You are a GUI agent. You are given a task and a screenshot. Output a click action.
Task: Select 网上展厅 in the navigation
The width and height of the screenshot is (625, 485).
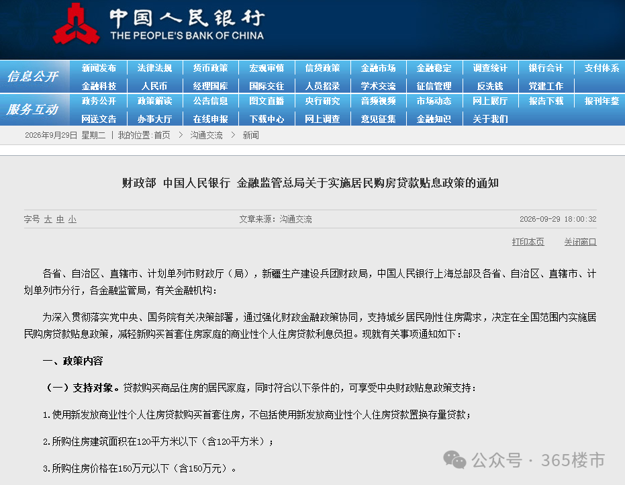[x=490, y=101]
